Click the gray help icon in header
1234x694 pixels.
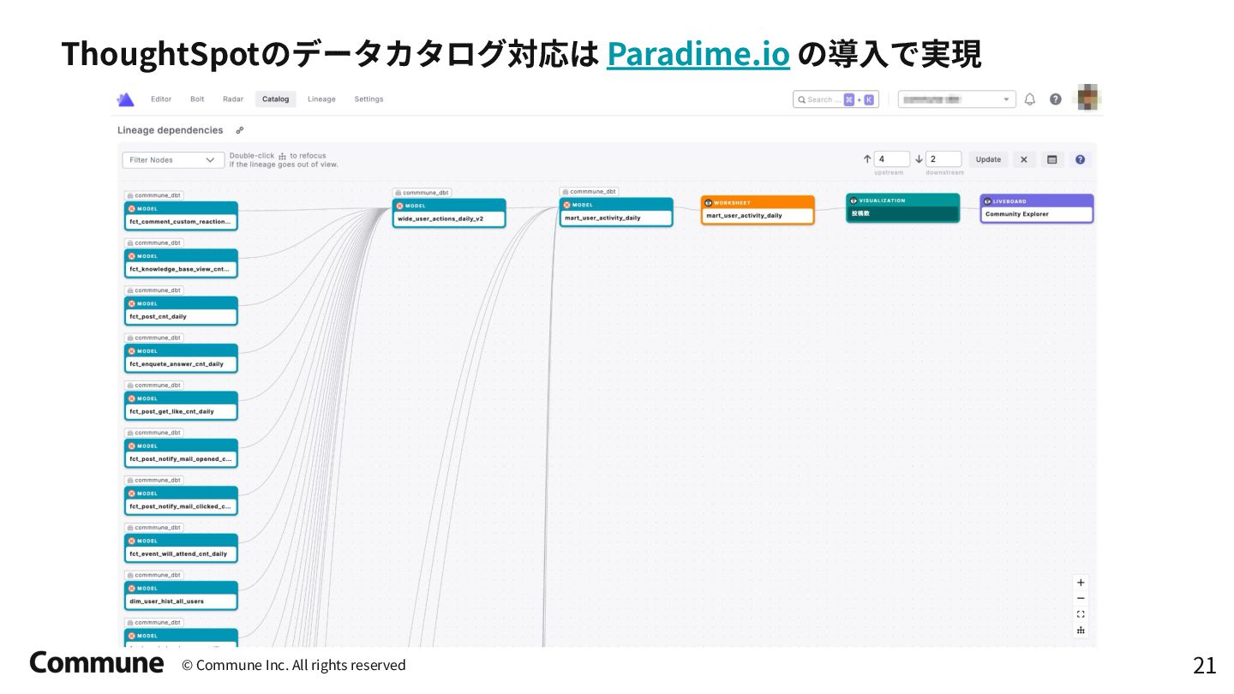click(x=1056, y=99)
